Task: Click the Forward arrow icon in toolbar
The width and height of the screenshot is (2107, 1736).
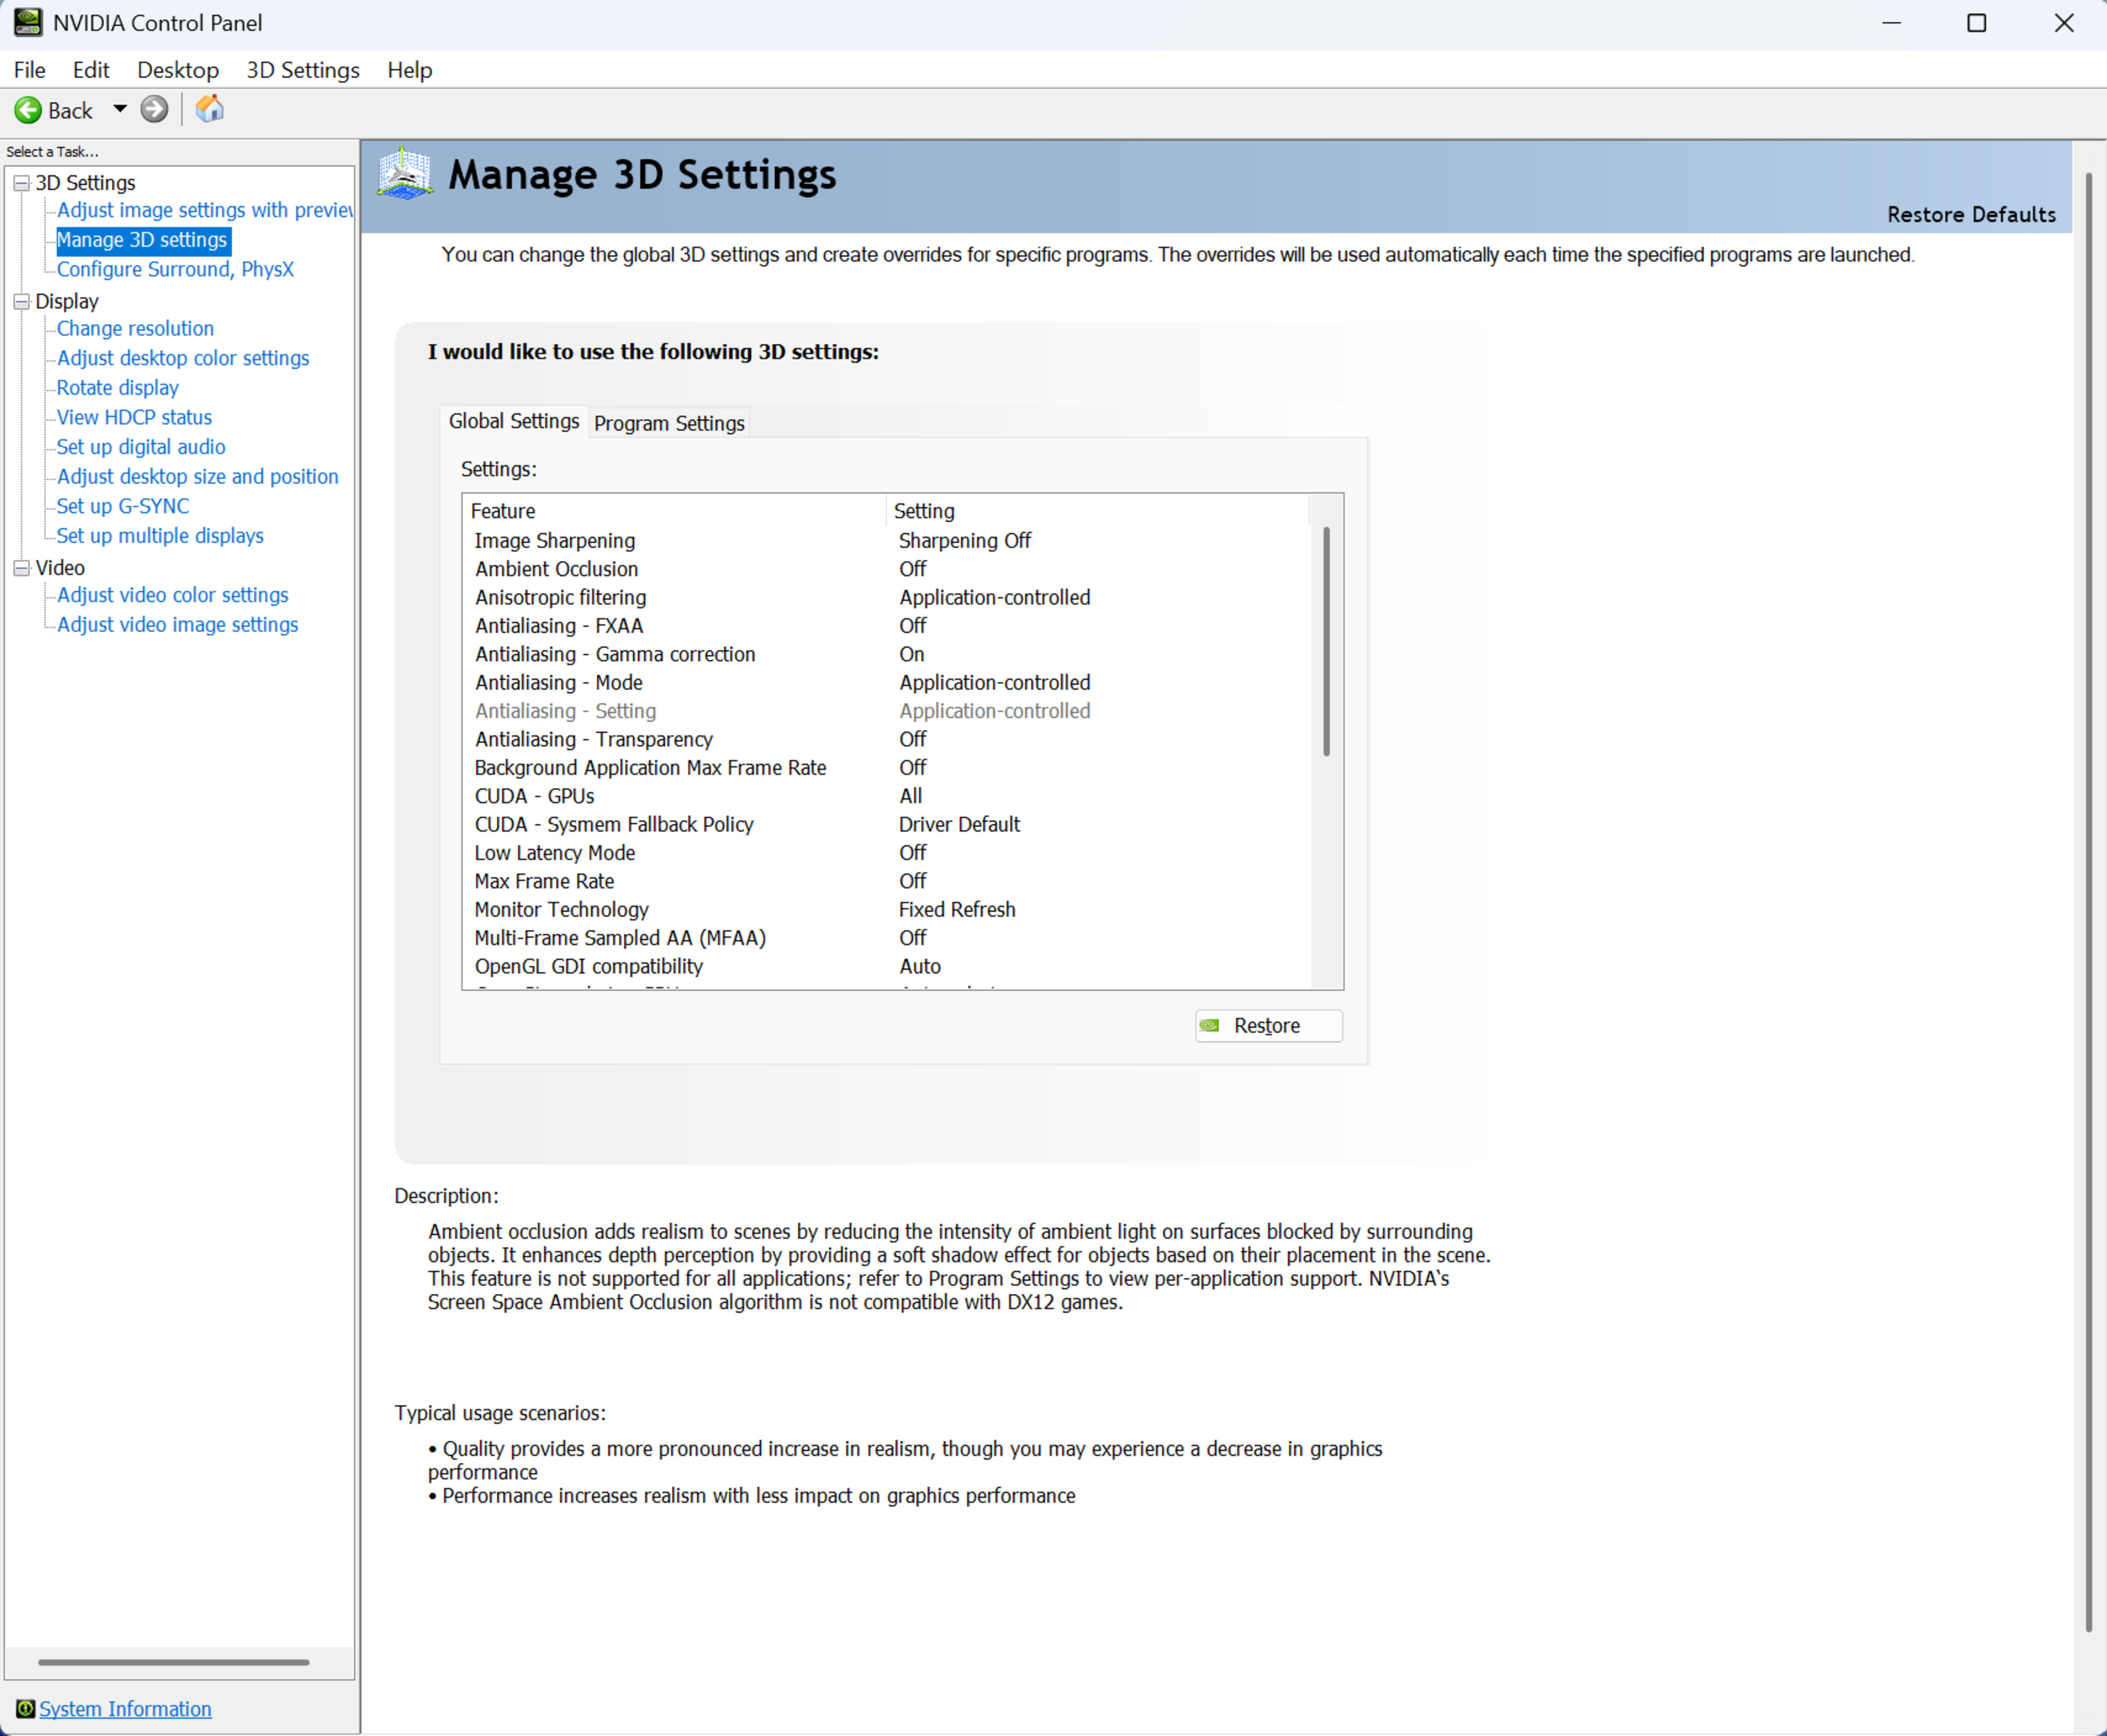Action: pyautogui.click(x=154, y=109)
